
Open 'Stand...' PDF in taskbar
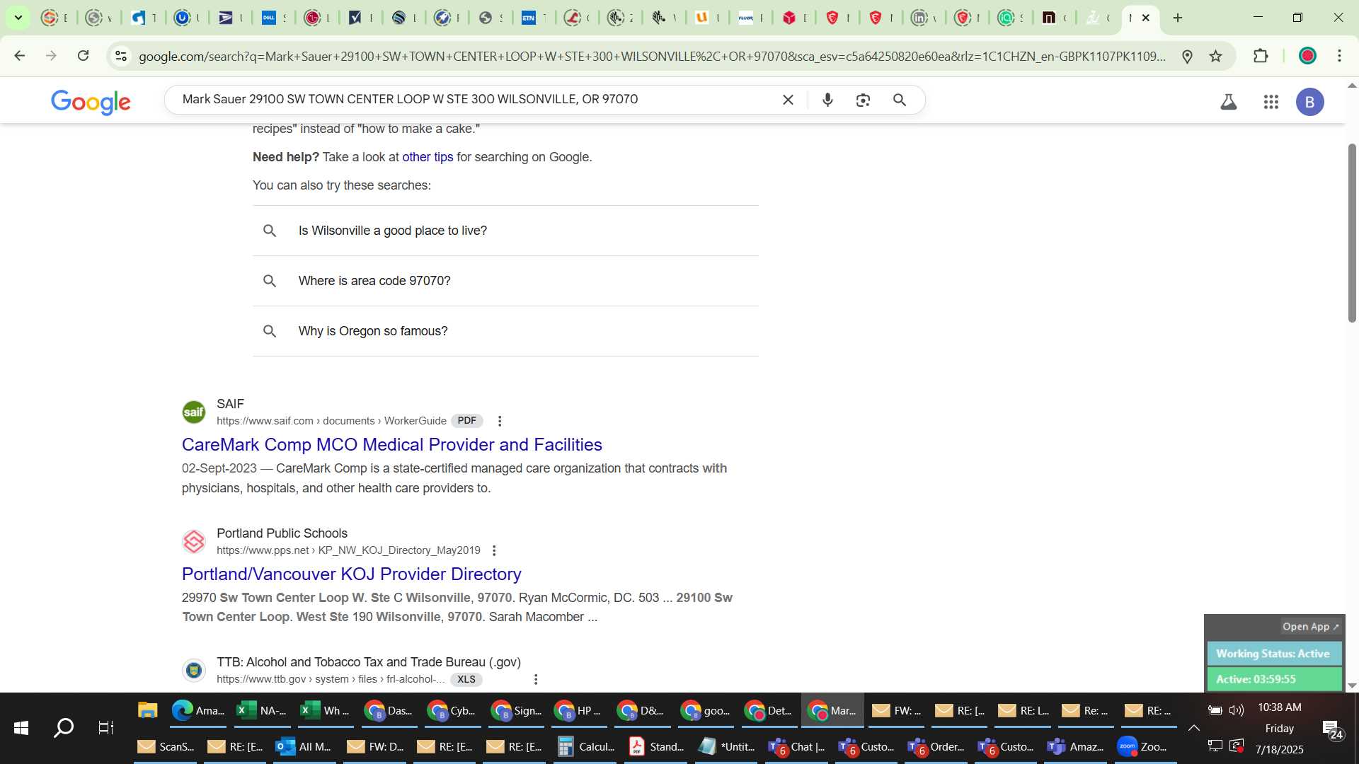click(657, 746)
